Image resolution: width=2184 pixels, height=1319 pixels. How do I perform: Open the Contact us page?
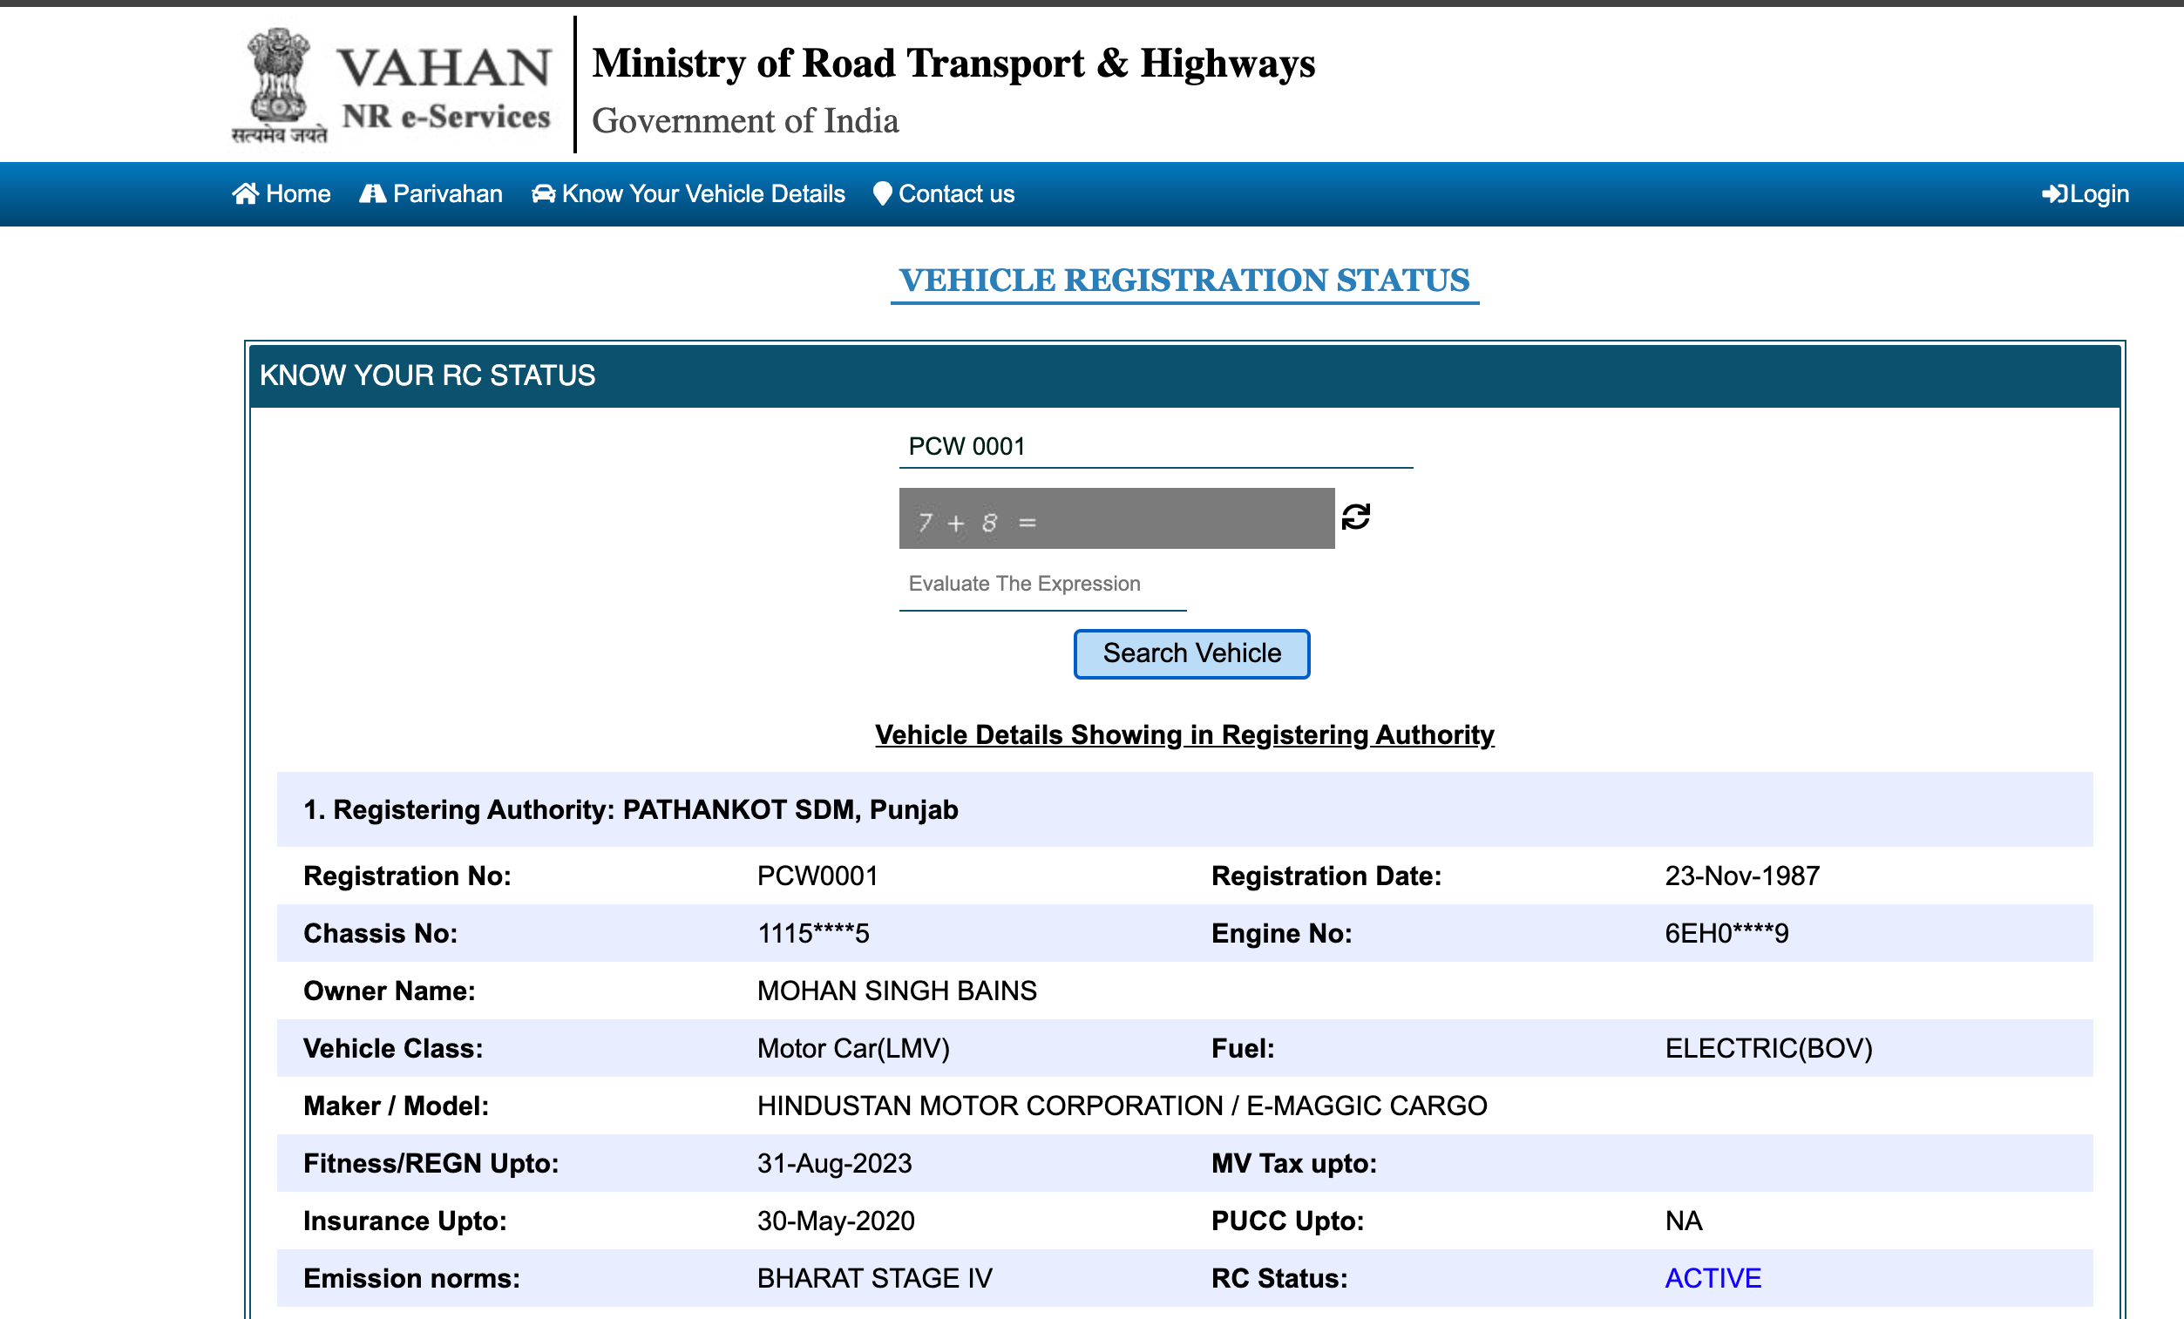click(x=955, y=194)
